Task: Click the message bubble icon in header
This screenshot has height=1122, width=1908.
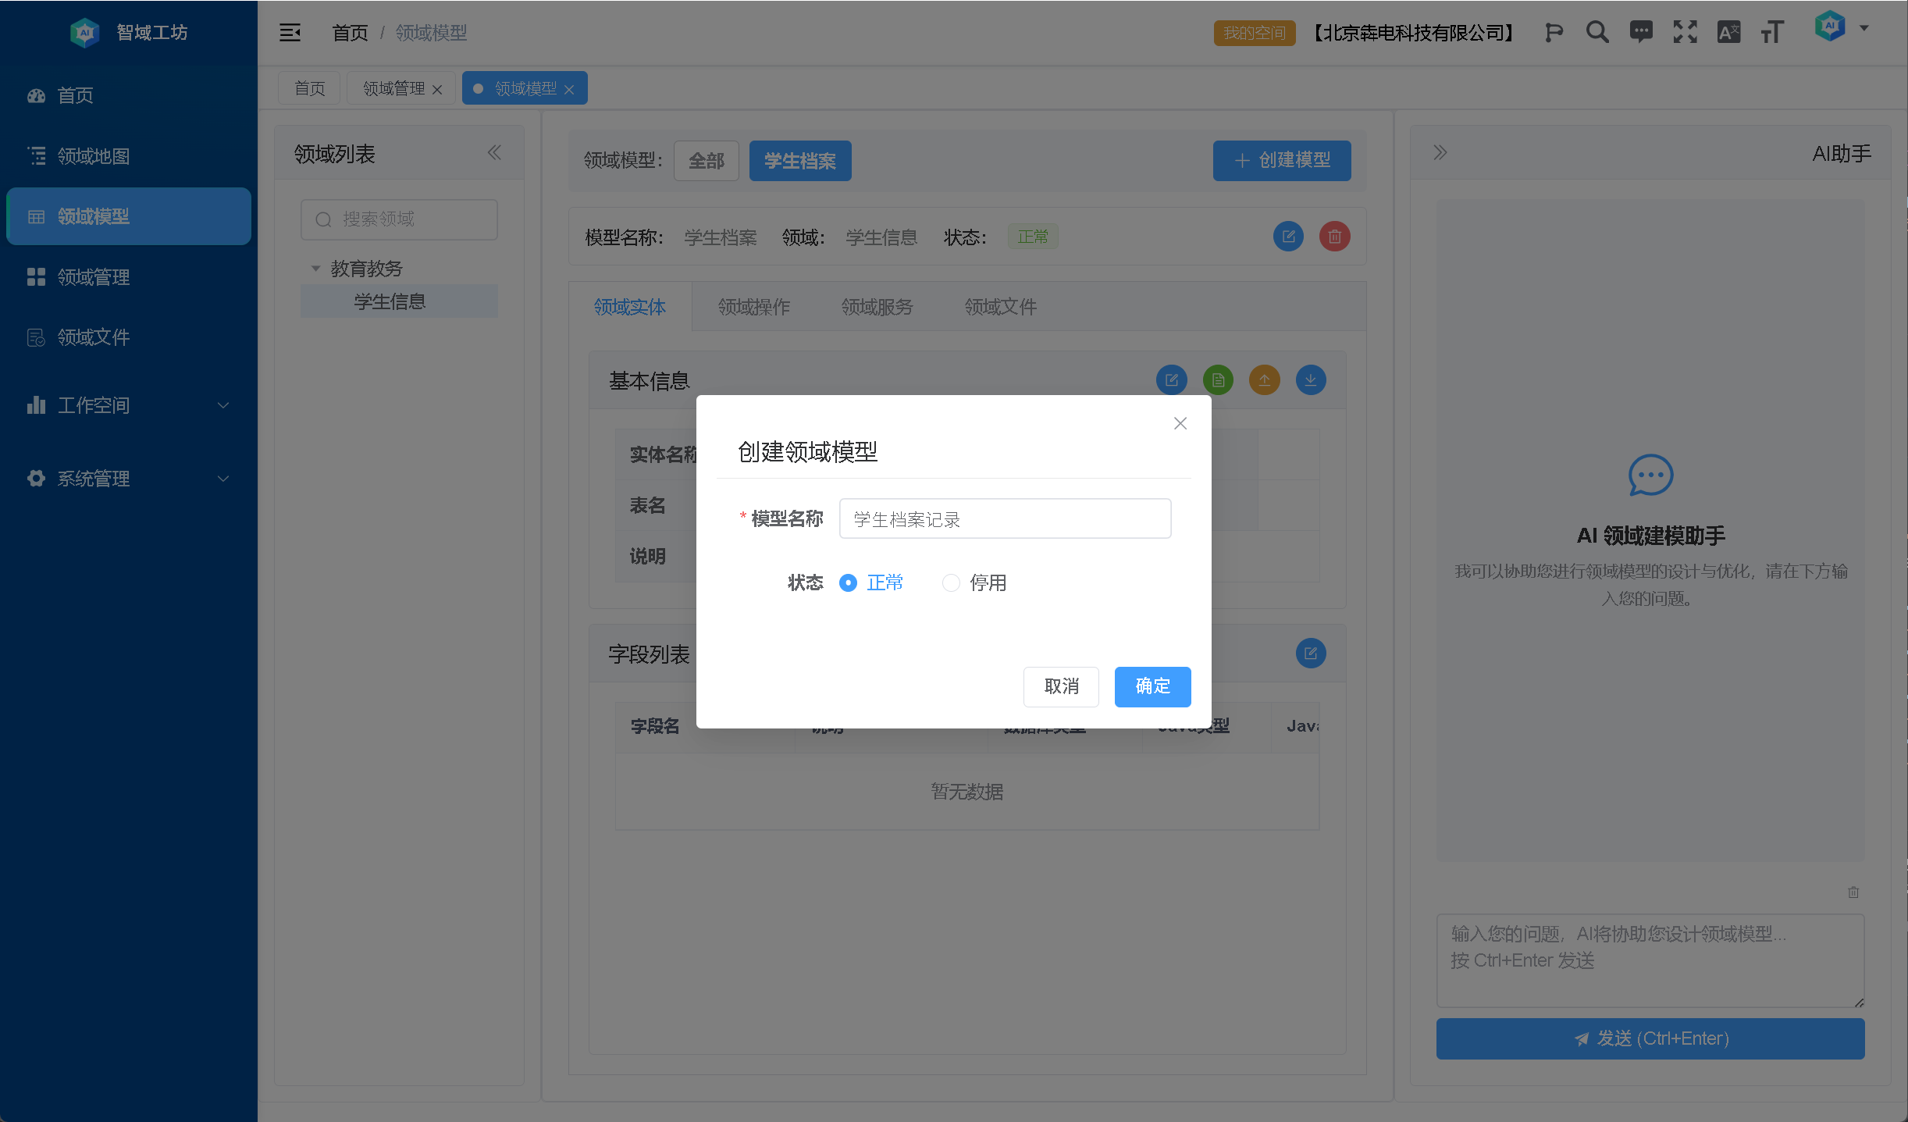Action: (x=1641, y=32)
